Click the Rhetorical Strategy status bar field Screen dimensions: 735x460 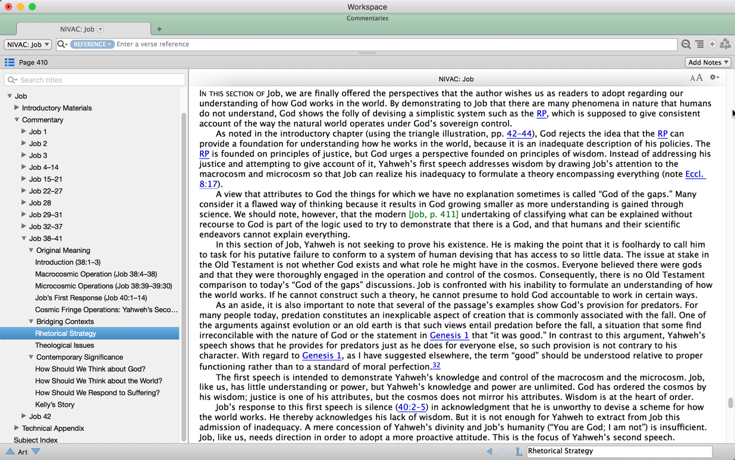(x=619, y=452)
